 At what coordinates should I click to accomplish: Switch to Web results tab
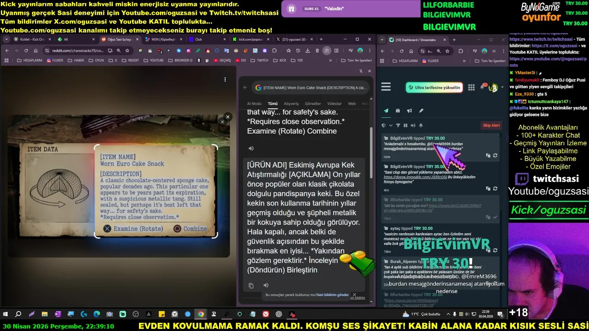352,103
